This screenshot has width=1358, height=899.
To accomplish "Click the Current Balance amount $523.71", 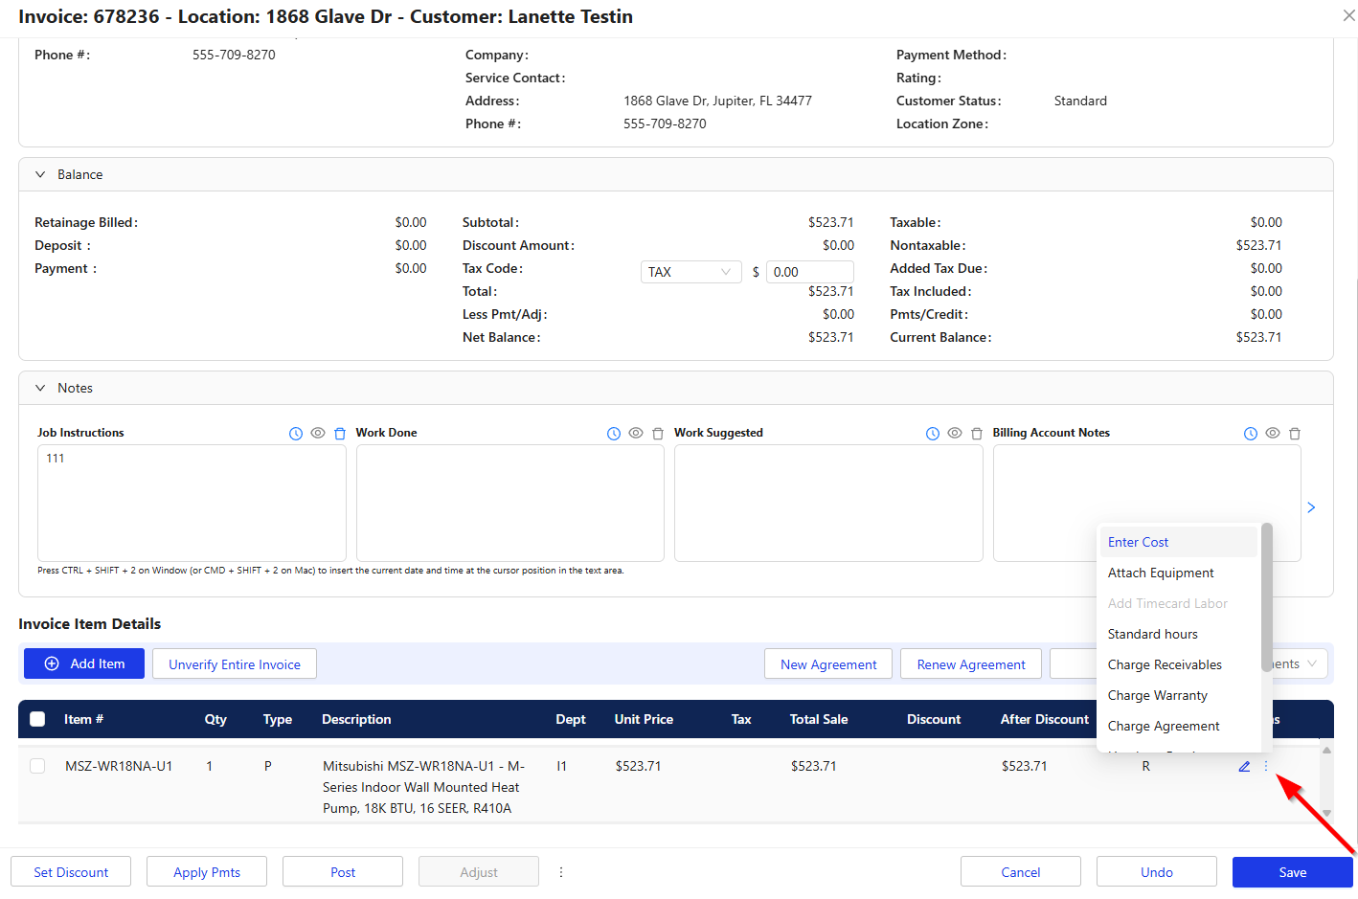I will click(1258, 337).
